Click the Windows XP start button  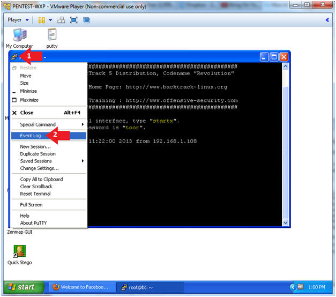24,287
